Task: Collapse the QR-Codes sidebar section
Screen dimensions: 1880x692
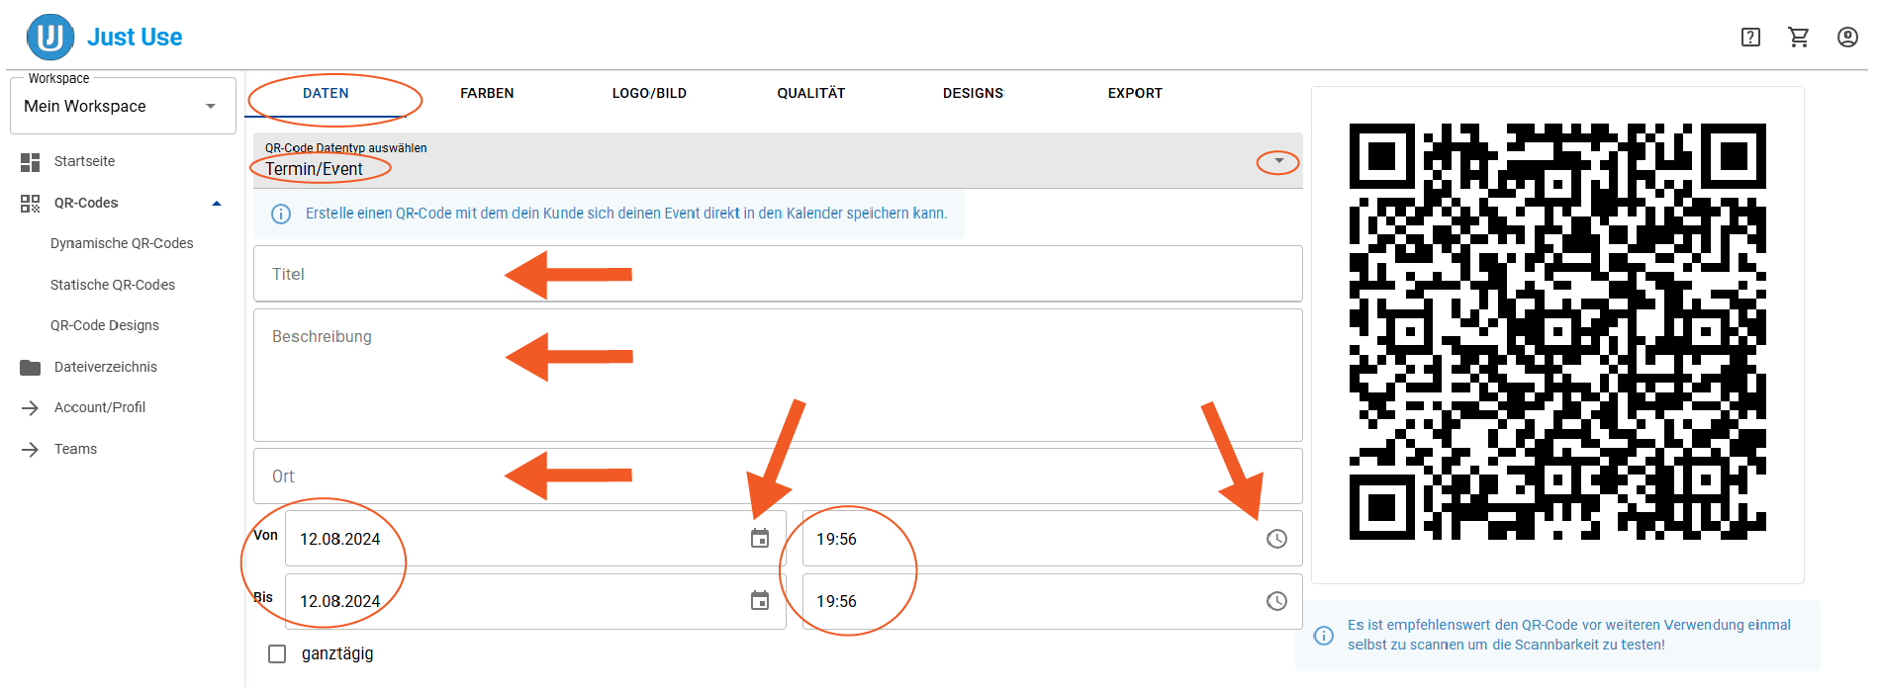Action: [217, 204]
